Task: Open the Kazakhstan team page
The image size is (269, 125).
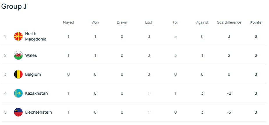Action: [x=36, y=93]
